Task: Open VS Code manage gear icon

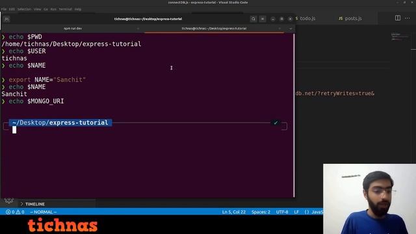Action: tap(8, 200)
